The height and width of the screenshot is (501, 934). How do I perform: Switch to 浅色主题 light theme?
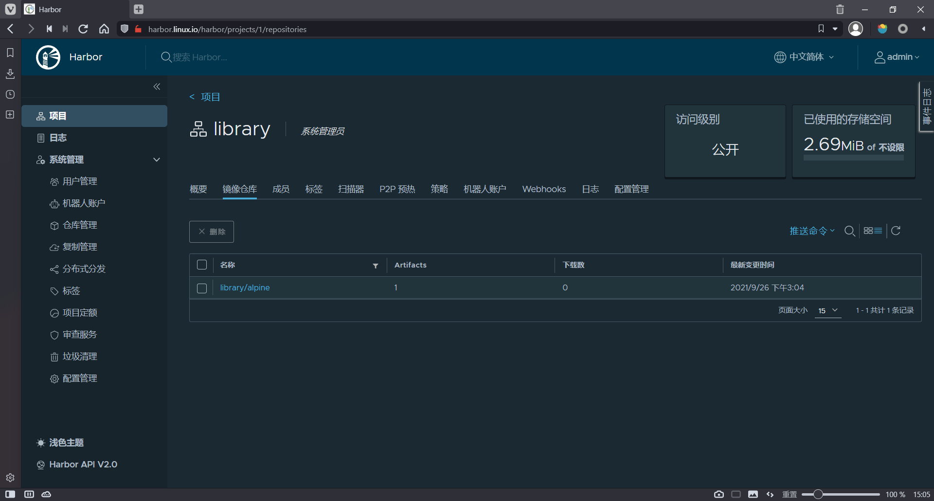(x=60, y=443)
